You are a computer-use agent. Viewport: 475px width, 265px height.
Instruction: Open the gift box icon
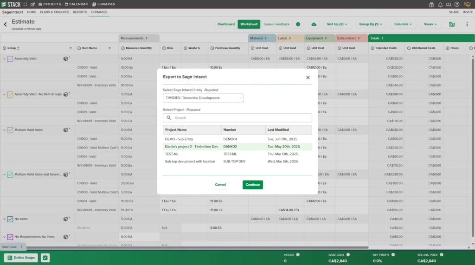tap(431, 5)
